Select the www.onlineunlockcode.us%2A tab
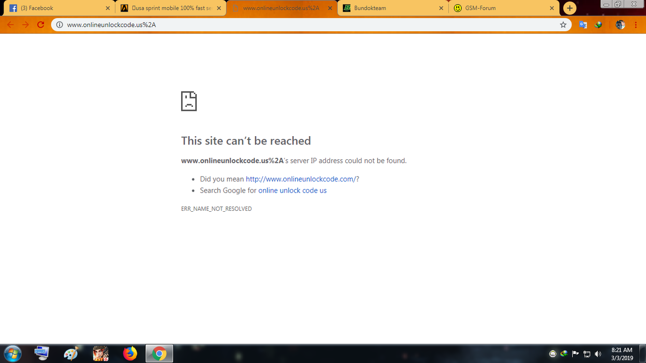This screenshot has height=363, width=646. (x=281, y=8)
